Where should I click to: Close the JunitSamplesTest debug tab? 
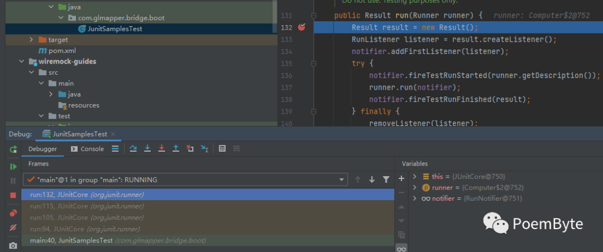pyautogui.click(x=113, y=134)
